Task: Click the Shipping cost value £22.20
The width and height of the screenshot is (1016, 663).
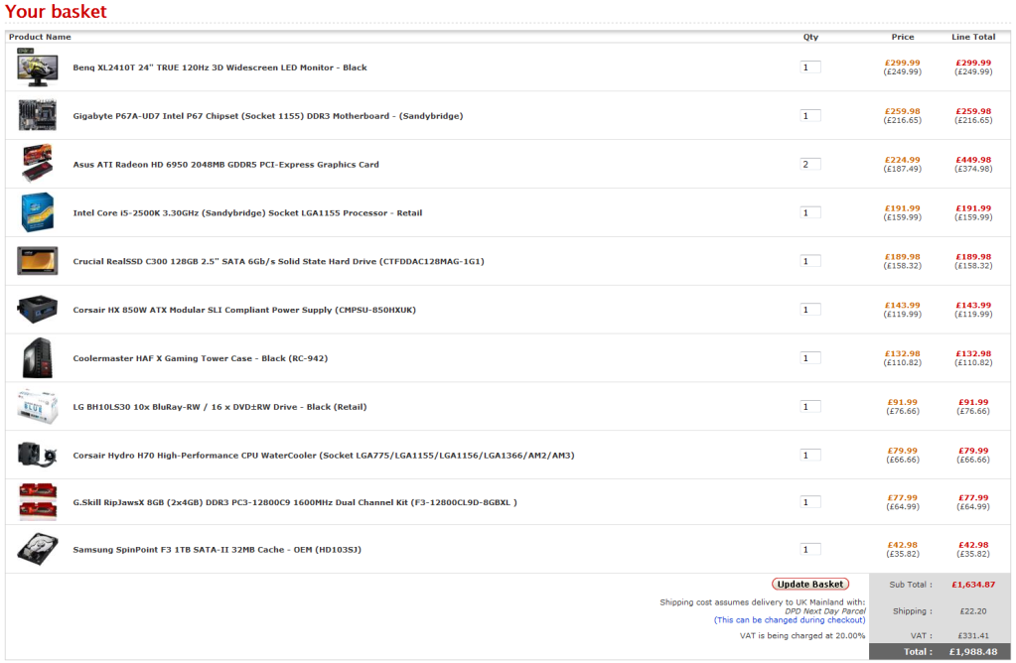Action: 973,611
